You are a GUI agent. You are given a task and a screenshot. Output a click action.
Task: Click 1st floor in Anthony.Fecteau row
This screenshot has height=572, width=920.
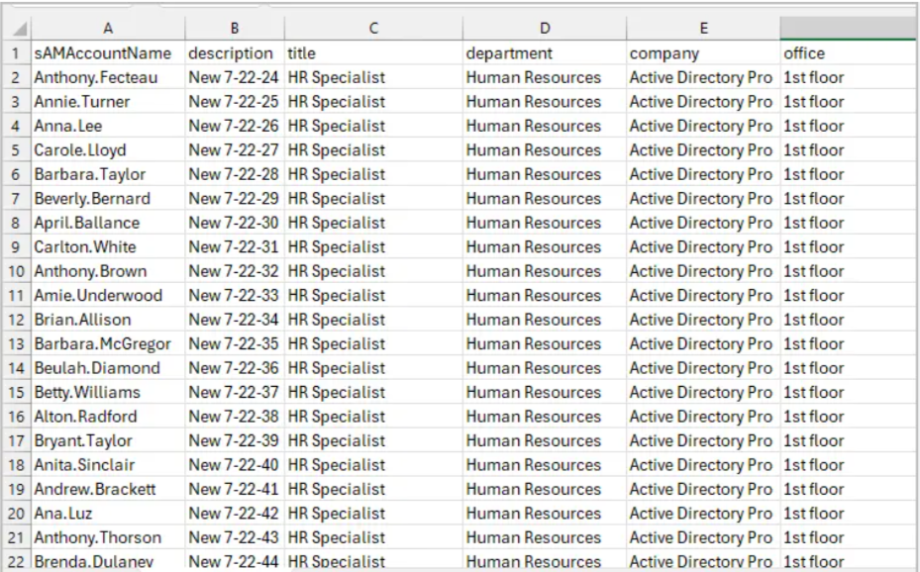pos(849,77)
